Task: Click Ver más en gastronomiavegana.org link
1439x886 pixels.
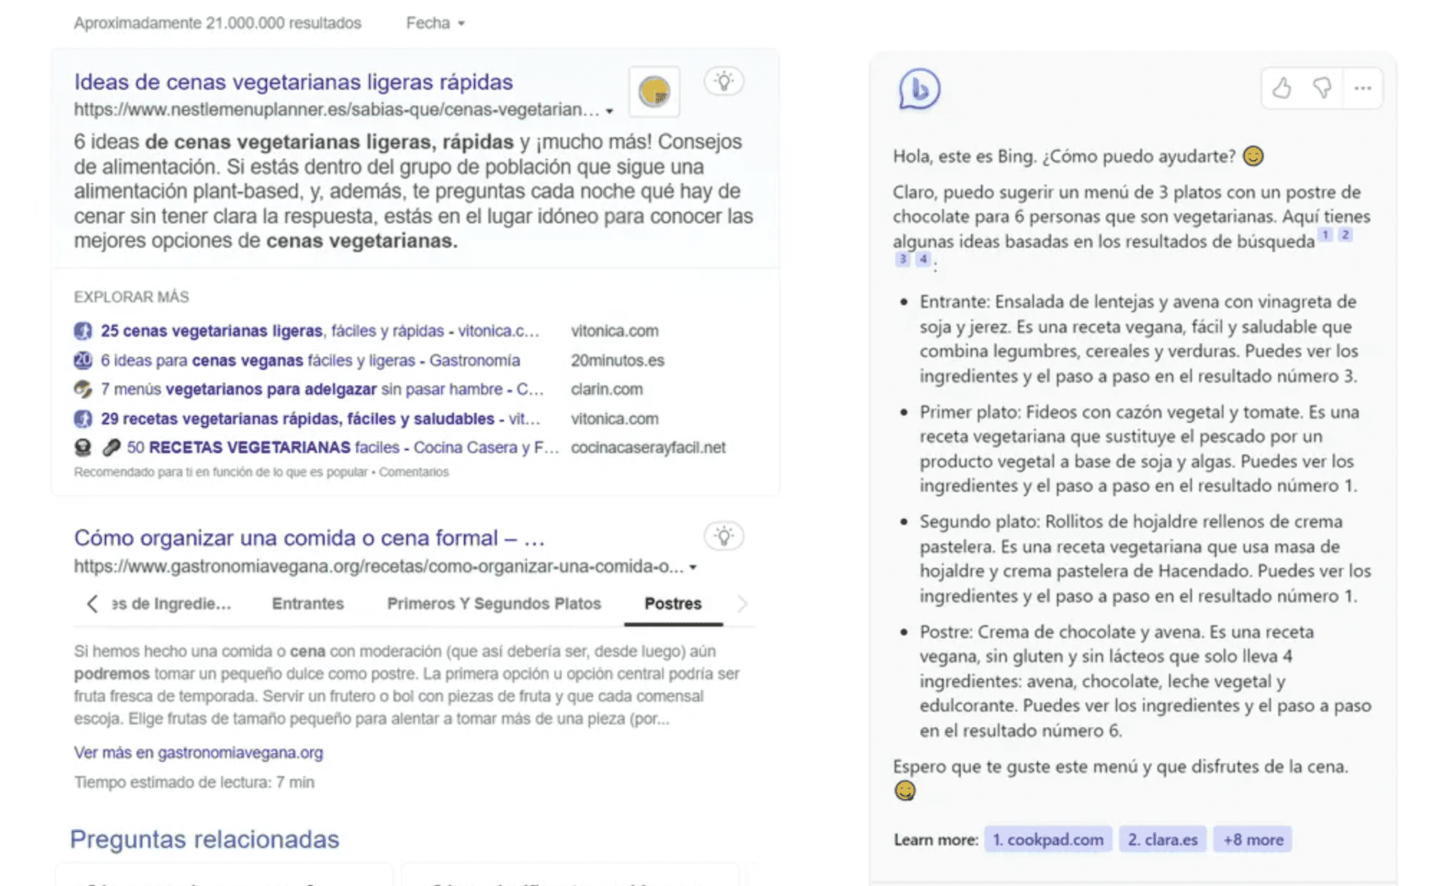Action: click(x=198, y=752)
